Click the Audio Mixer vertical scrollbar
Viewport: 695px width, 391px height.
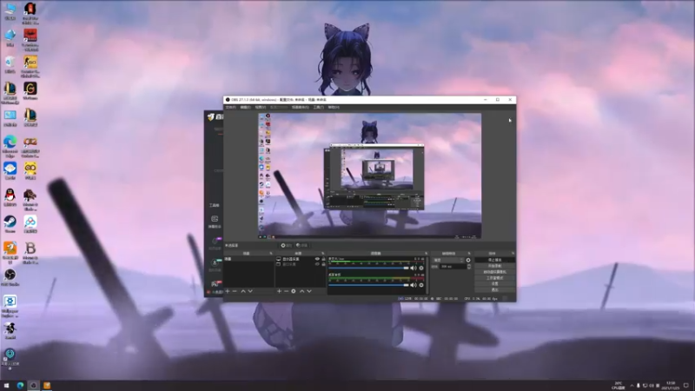(x=427, y=275)
